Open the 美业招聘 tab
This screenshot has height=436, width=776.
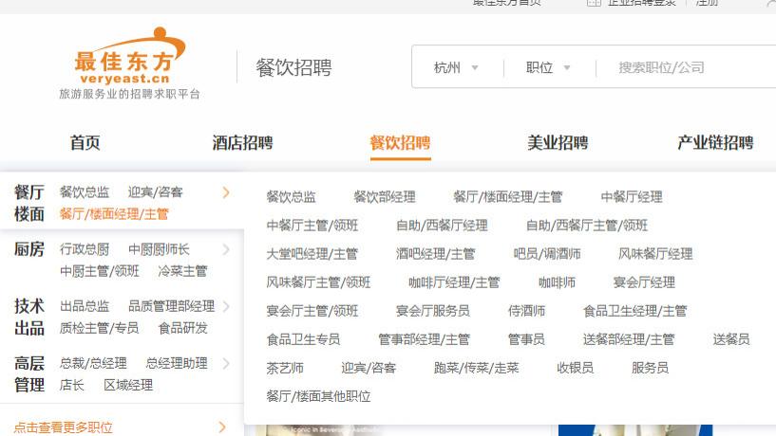pos(558,143)
